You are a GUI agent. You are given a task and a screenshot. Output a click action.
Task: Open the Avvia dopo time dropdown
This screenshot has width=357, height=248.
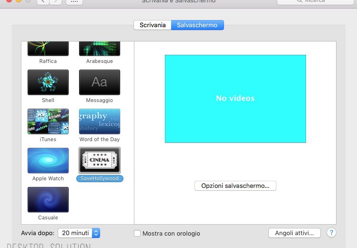(79, 233)
